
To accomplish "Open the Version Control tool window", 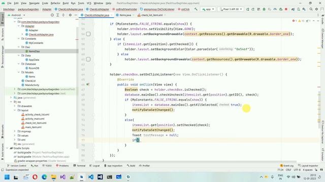I will click(x=17, y=165).
